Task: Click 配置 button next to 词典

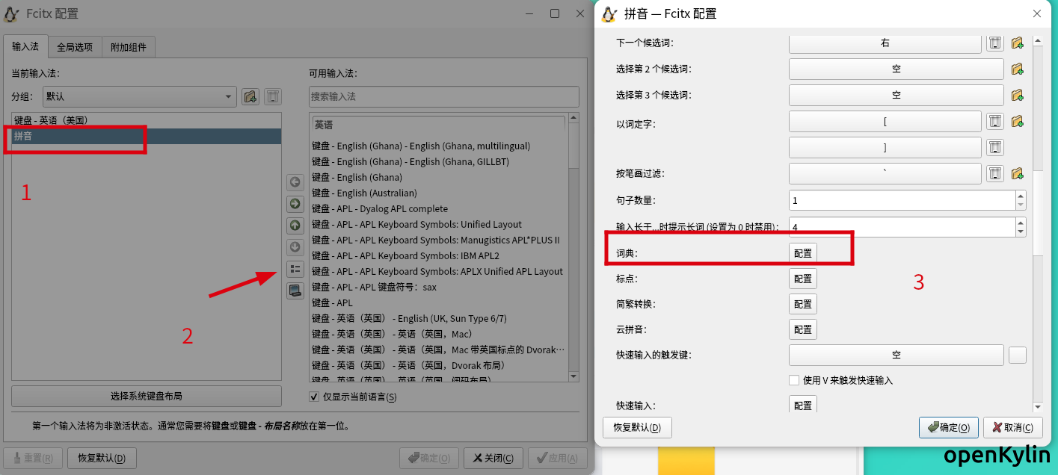Action: tap(803, 253)
